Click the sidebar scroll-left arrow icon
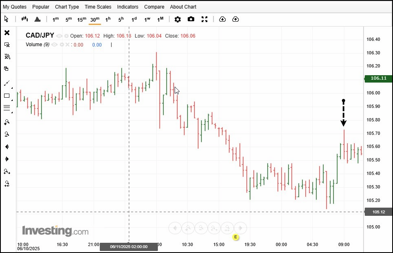This screenshot has width=393, height=253. click(x=7, y=147)
